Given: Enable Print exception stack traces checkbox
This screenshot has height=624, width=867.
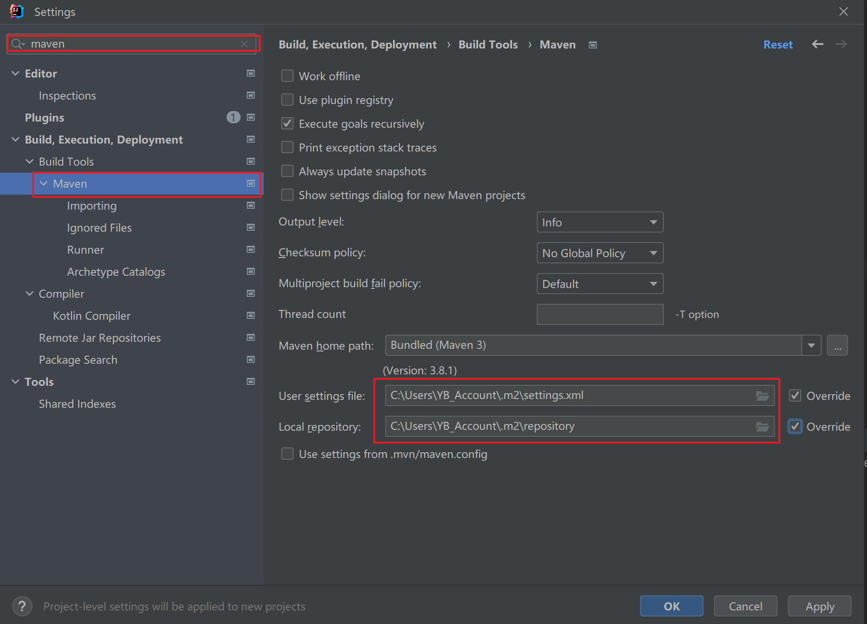Looking at the screenshot, I should tap(287, 147).
